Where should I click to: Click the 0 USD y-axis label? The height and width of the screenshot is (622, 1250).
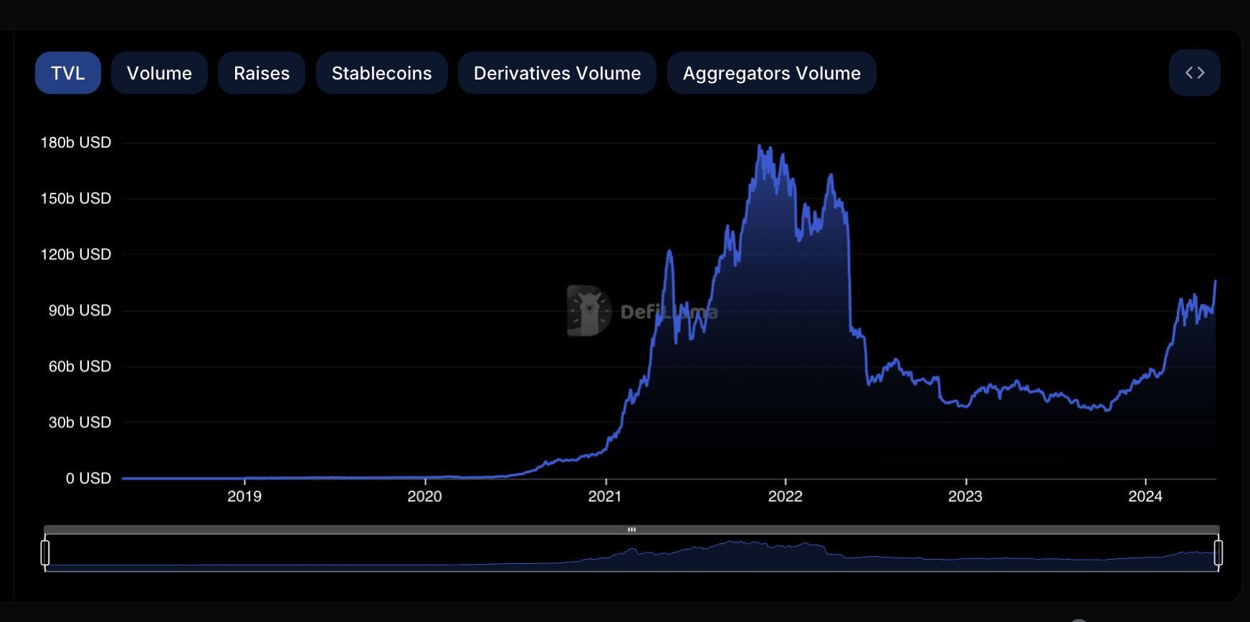point(88,478)
